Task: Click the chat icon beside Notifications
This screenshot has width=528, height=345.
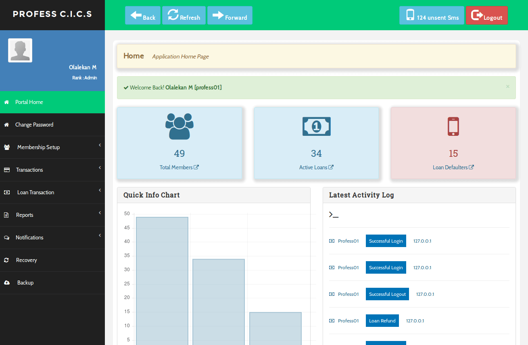Action: [x=7, y=237]
